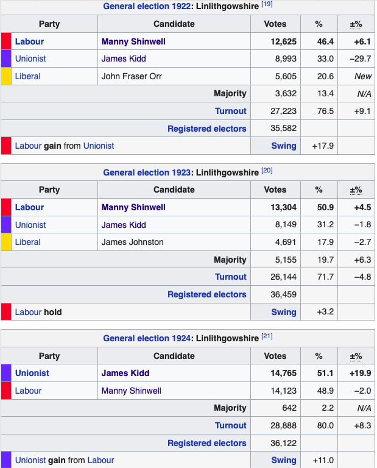Open citation reference [19]
Image resolution: width=377 pixels, height=468 pixels.
[x=267, y=5]
